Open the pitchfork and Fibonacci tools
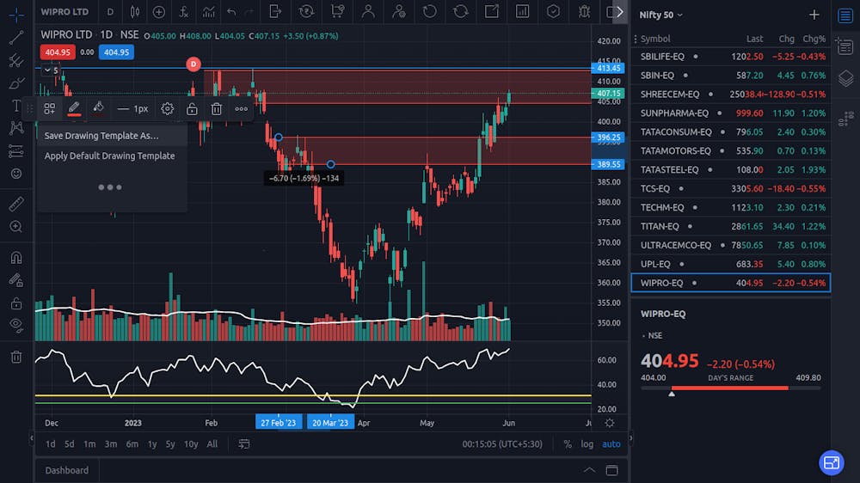 pos(16,60)
